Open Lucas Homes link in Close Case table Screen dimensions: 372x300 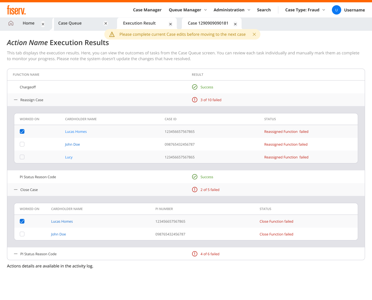(62, 221)
